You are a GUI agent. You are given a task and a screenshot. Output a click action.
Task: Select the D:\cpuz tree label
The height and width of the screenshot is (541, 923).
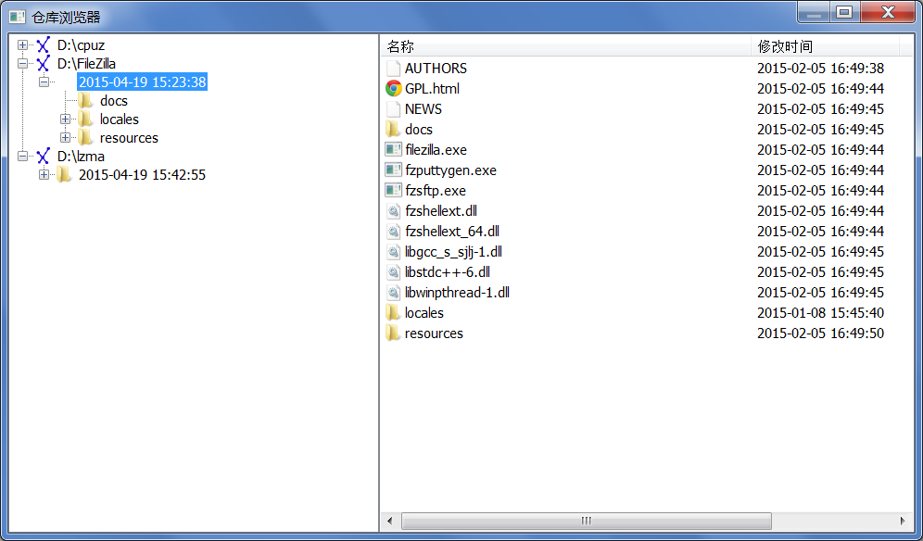[81, 45]
